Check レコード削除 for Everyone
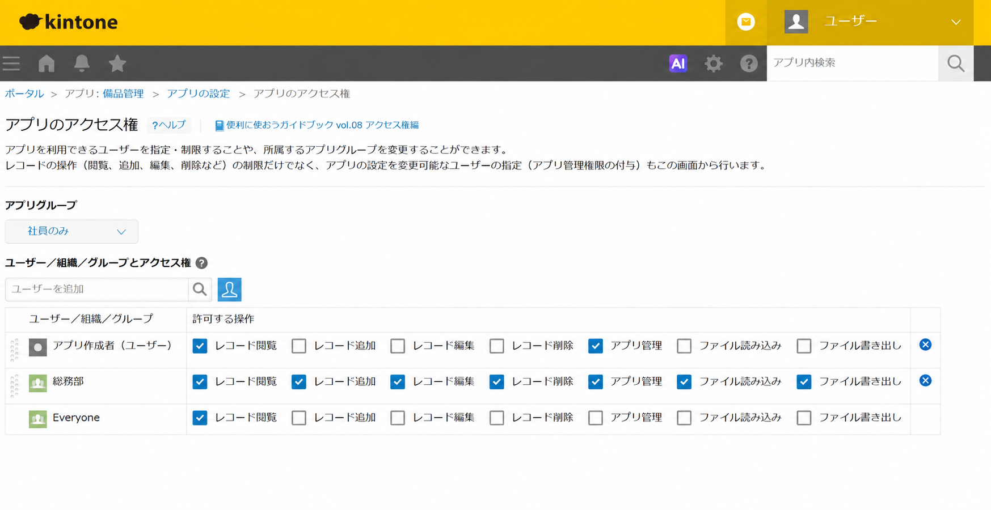Image resolution: width=991 pixels, height=510 pixels. point(496,418)
